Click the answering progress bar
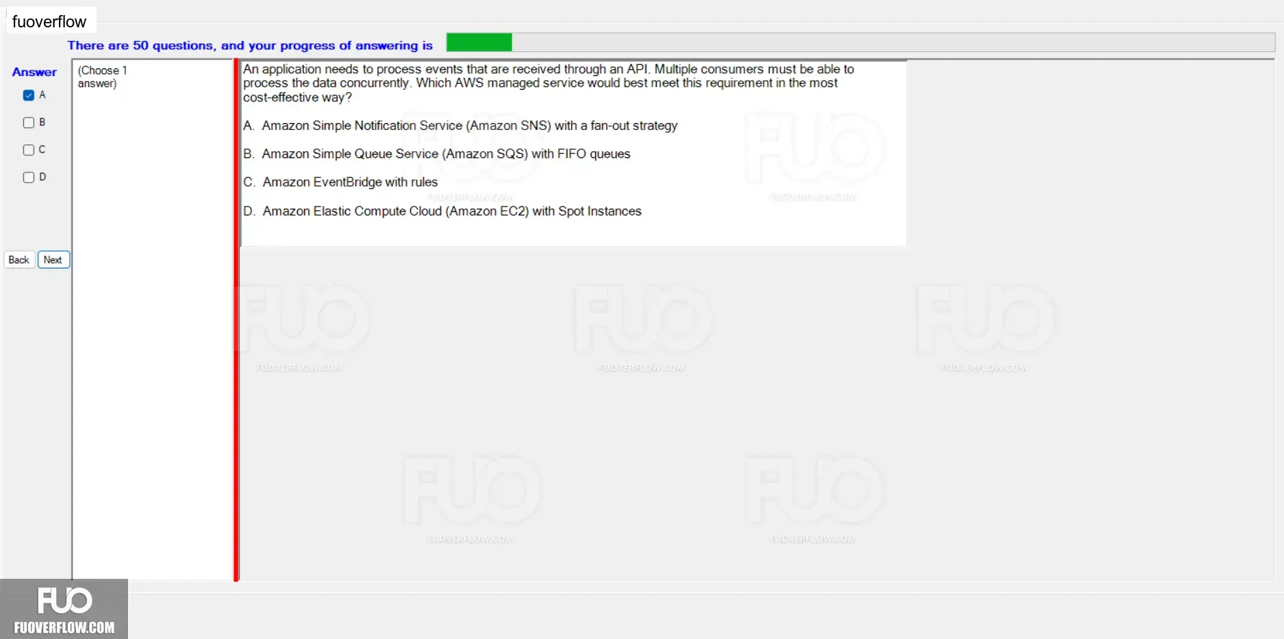 (860, 42)
